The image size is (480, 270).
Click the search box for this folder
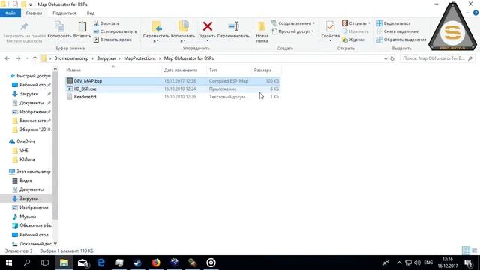pos(437,58)
